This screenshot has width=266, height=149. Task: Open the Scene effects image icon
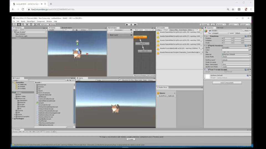[x=77, y=30]
